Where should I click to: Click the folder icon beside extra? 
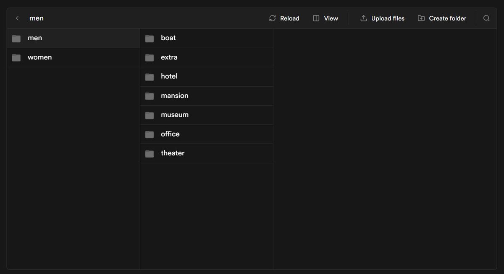pos(150,58)
